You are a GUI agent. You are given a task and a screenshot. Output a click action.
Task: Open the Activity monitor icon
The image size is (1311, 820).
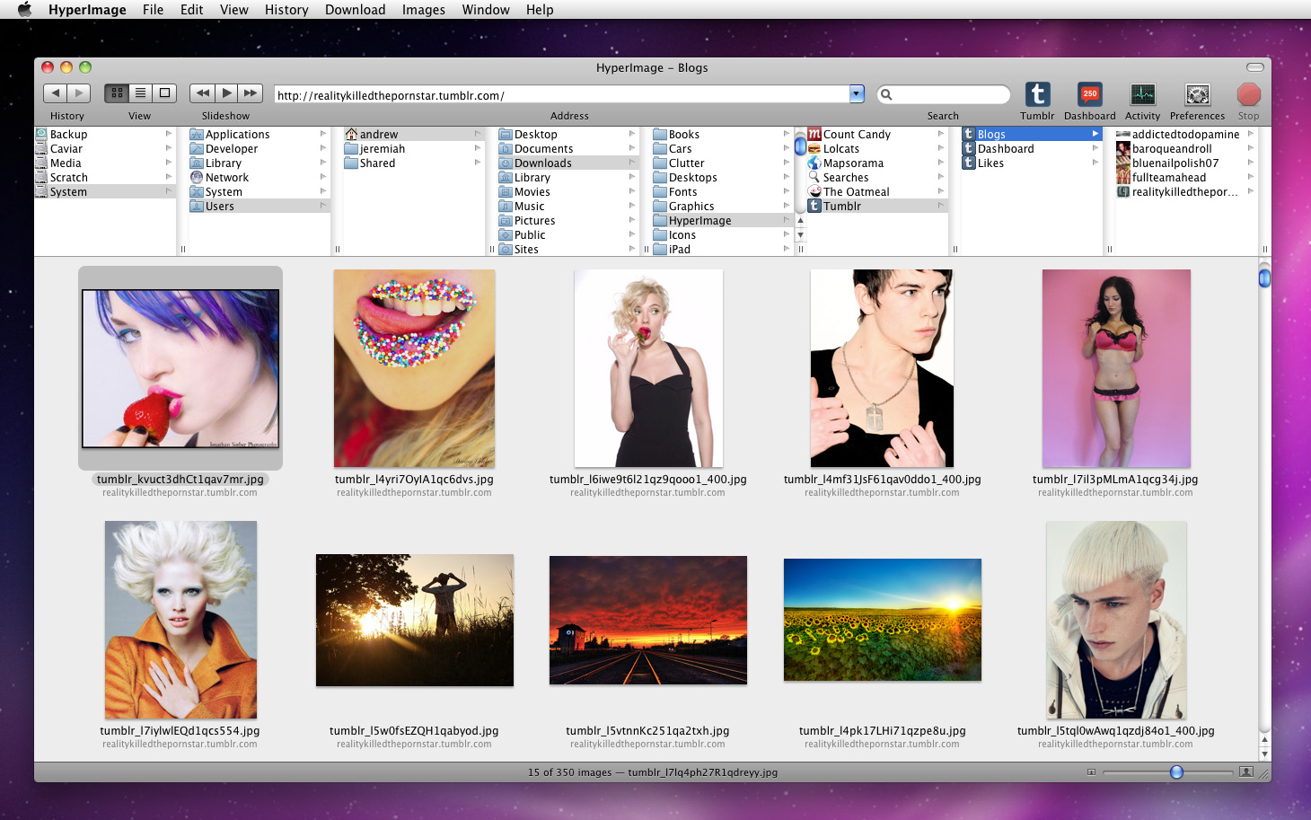(1142, 94)
